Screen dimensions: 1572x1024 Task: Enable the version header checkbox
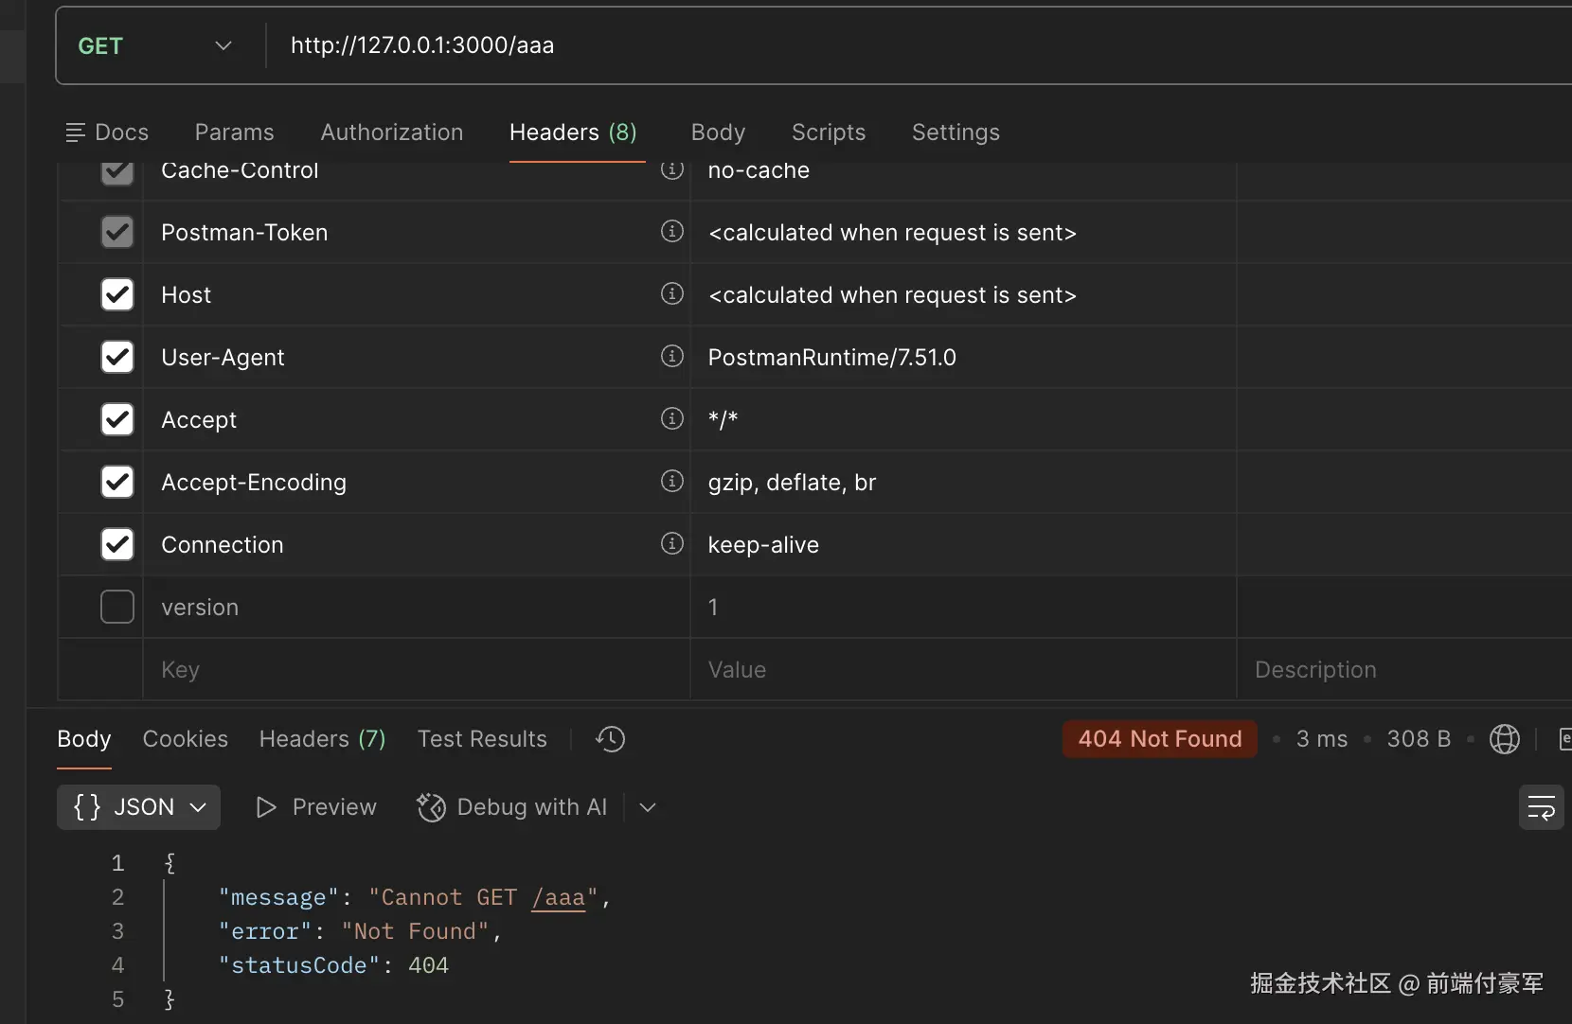(117, 607)
